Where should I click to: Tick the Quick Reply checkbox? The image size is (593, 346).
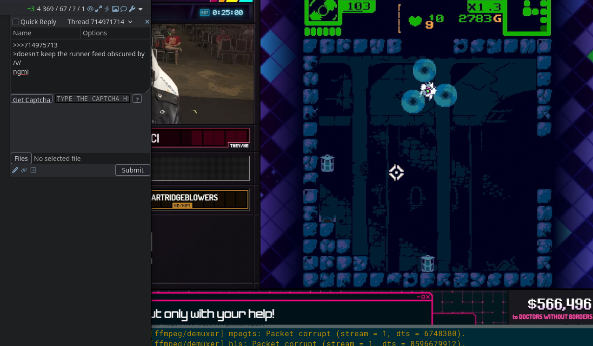click(x=16, y=22)
